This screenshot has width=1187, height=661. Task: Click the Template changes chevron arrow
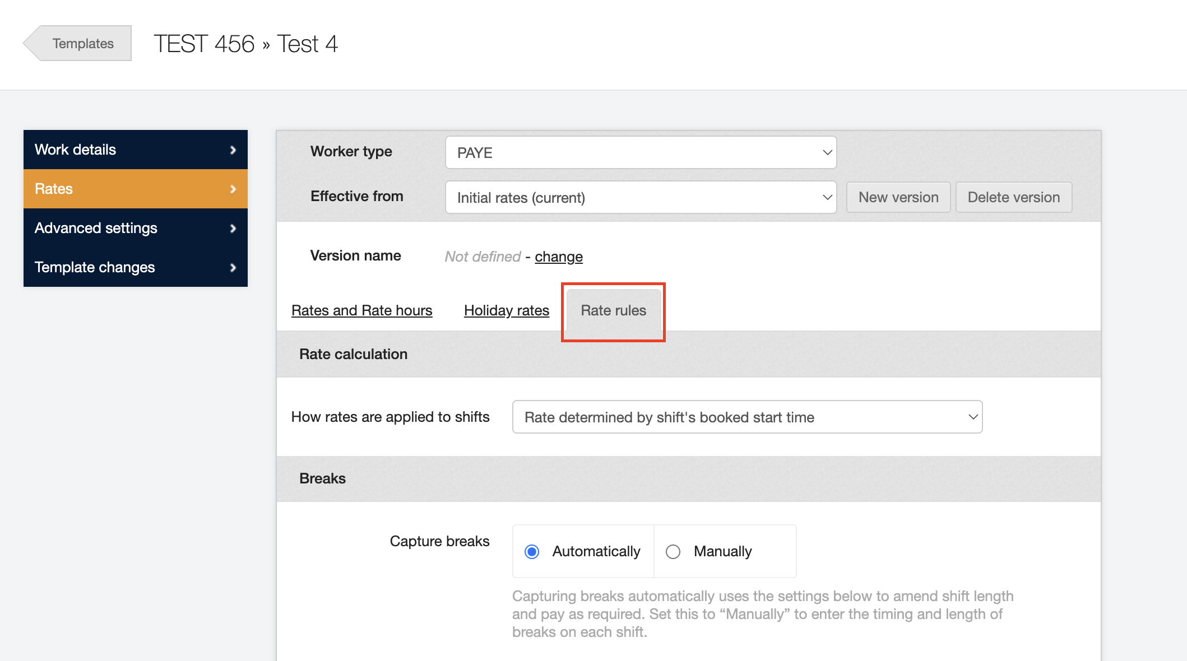(x=233, y=267)
